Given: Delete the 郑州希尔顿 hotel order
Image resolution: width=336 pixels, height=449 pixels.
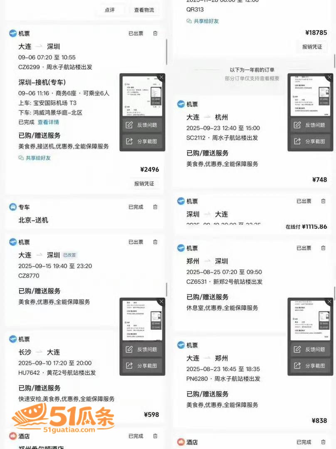Looking at the screenshot, I should [x=155, y=436].
